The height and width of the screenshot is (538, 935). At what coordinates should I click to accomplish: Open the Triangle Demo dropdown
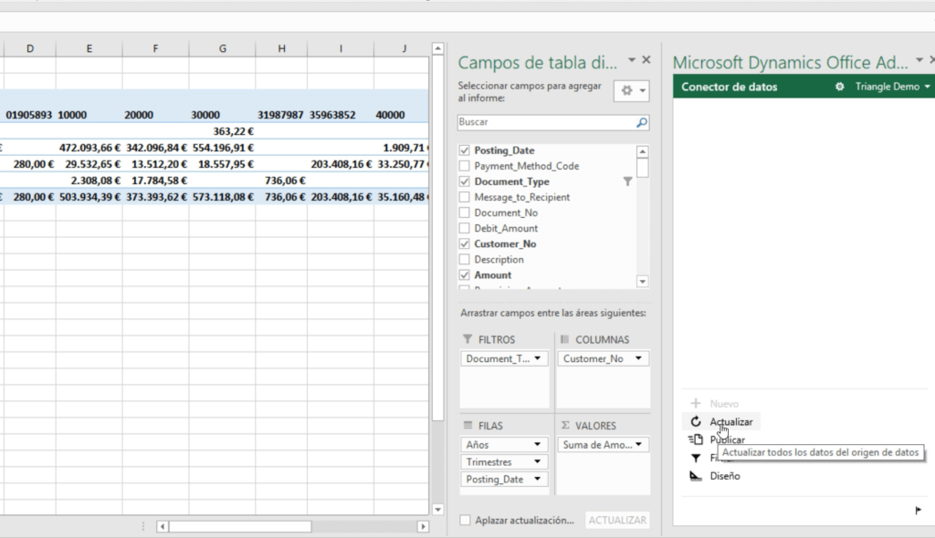pyautogui.click(x=927, y=87)
